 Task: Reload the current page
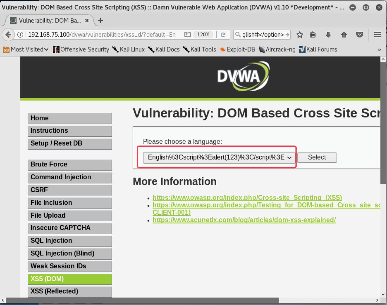tap(223, 35)
